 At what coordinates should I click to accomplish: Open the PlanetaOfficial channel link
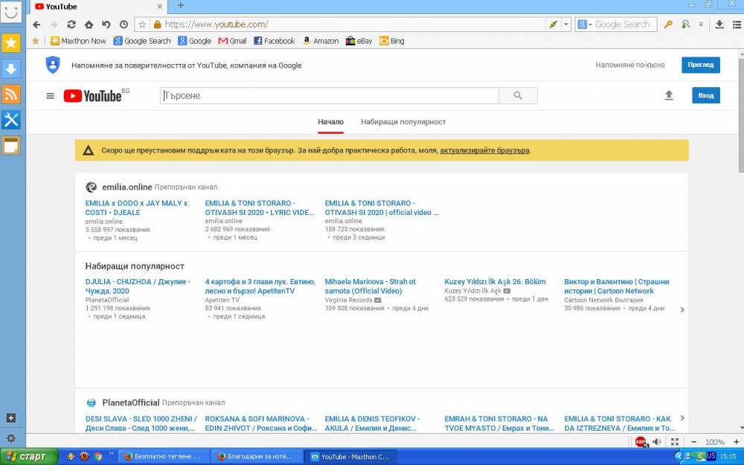130,403
